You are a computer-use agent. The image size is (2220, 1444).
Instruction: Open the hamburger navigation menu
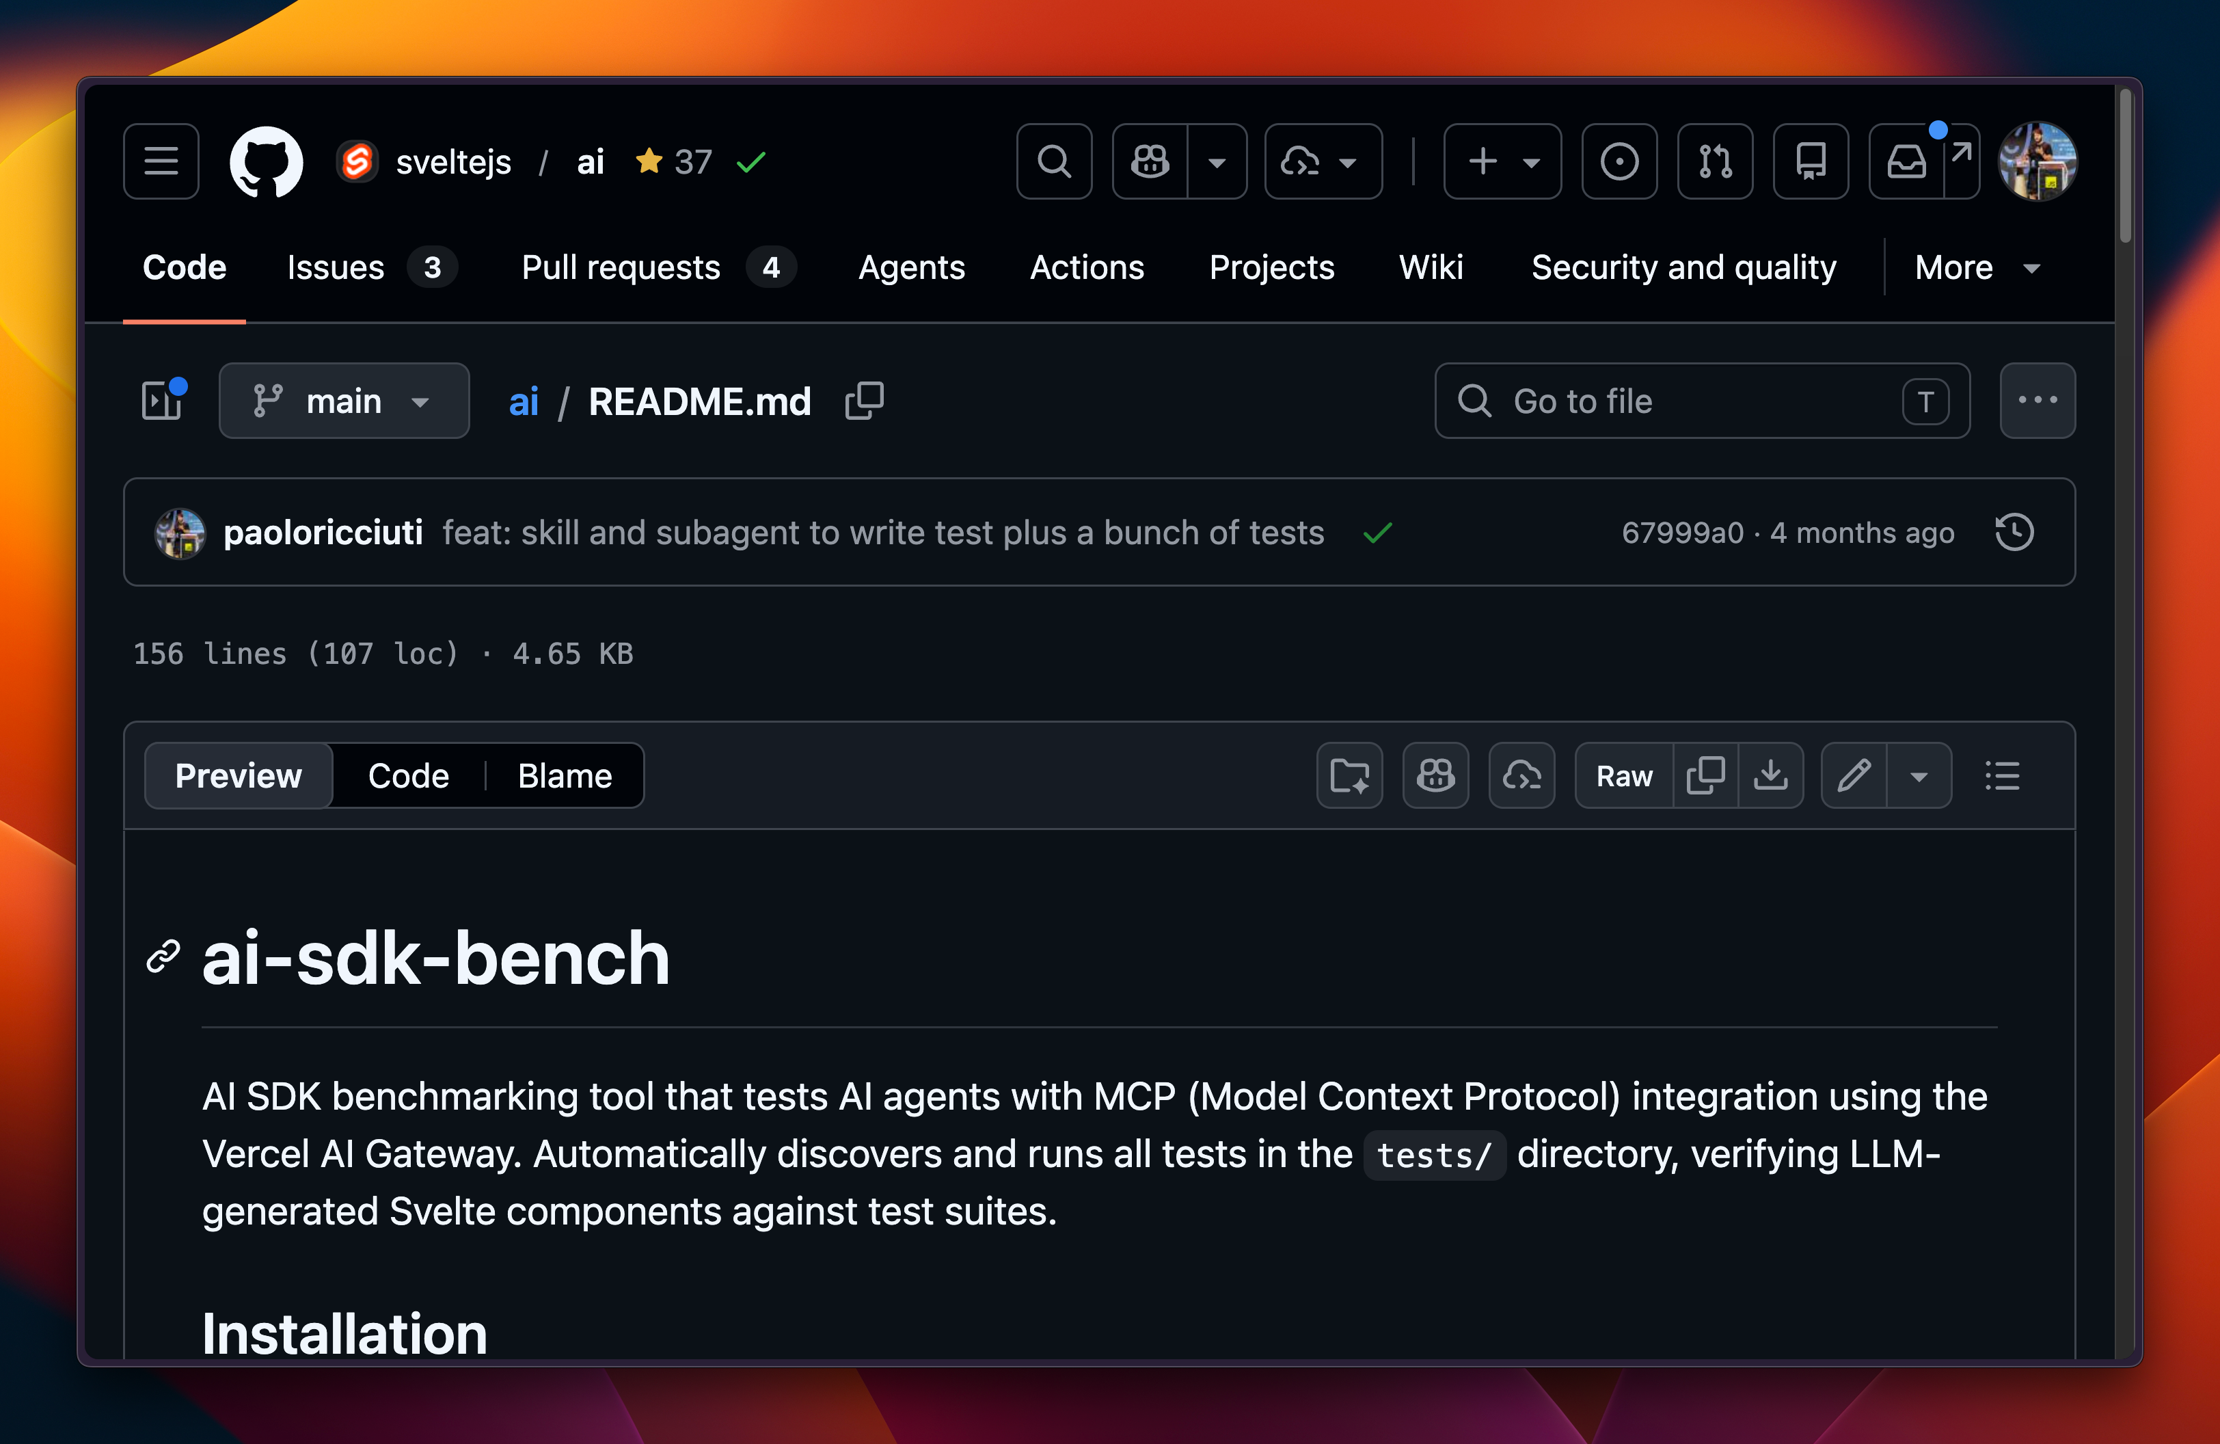pos(161,161)
